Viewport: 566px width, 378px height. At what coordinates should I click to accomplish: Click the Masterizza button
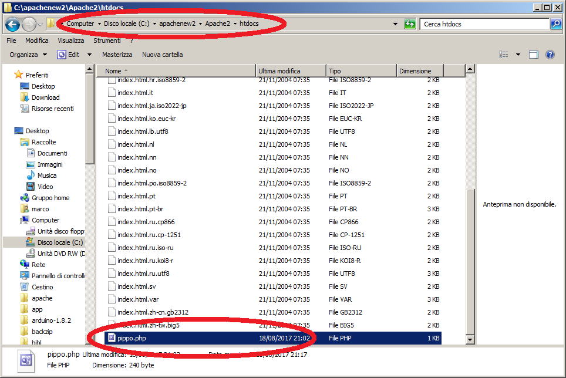click(117, 55)
